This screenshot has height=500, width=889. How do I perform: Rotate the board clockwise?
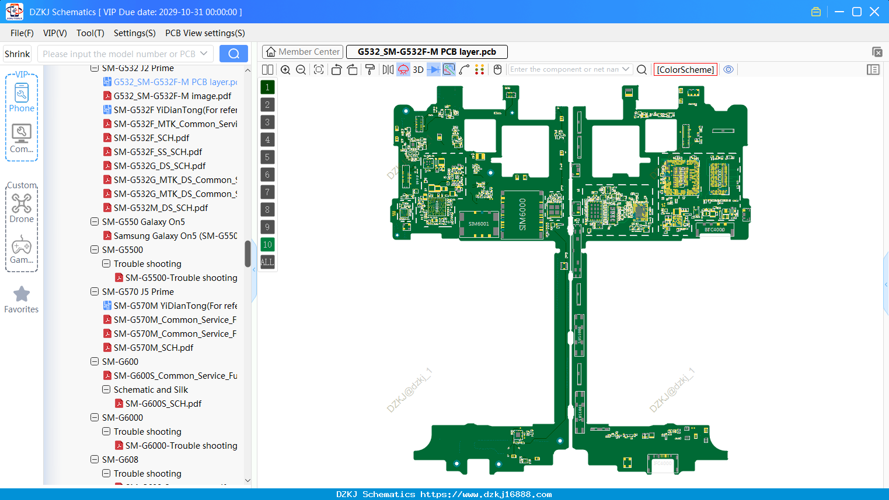tap(352, 69)
